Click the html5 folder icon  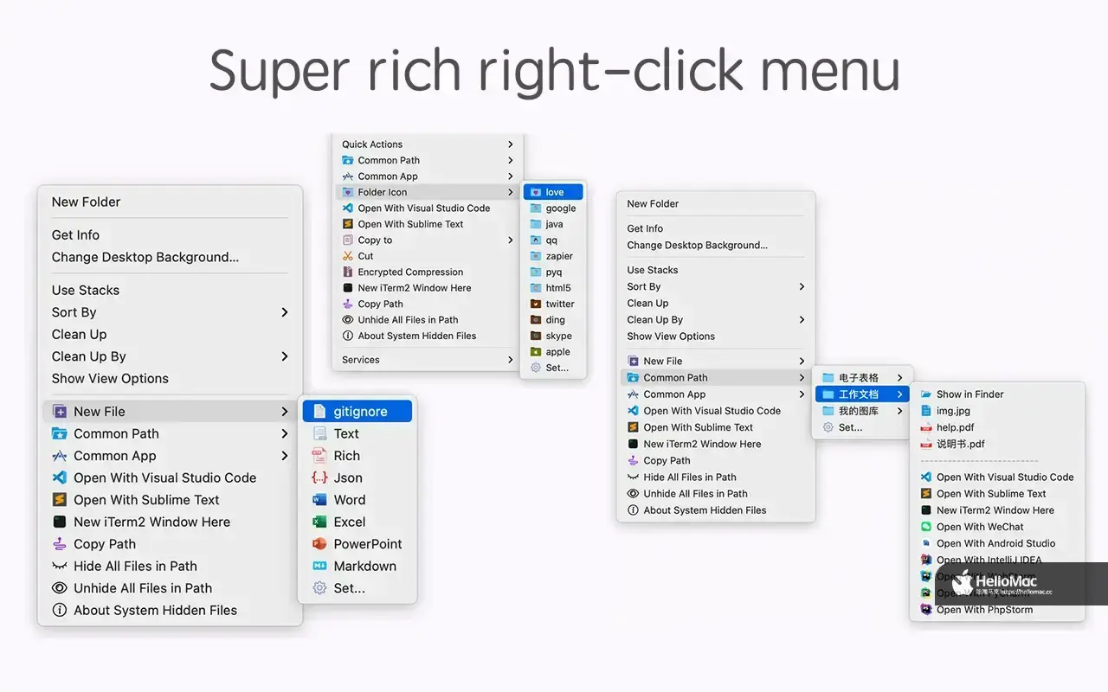tap(536, 288)
